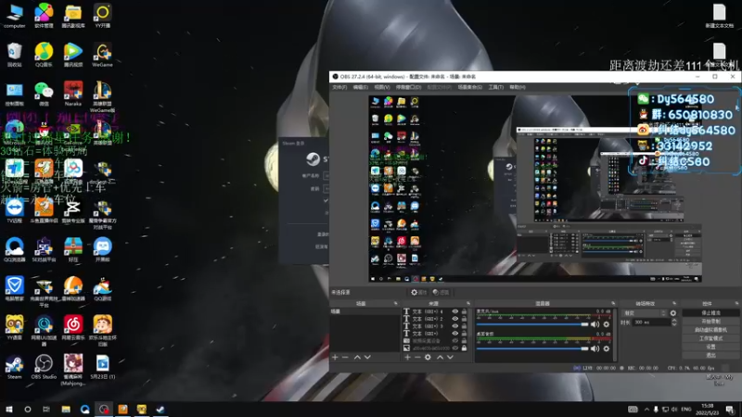Adjust the desktop audio volume slider
742x417 pixels.
pyautogui.click(x=532, y=348)
